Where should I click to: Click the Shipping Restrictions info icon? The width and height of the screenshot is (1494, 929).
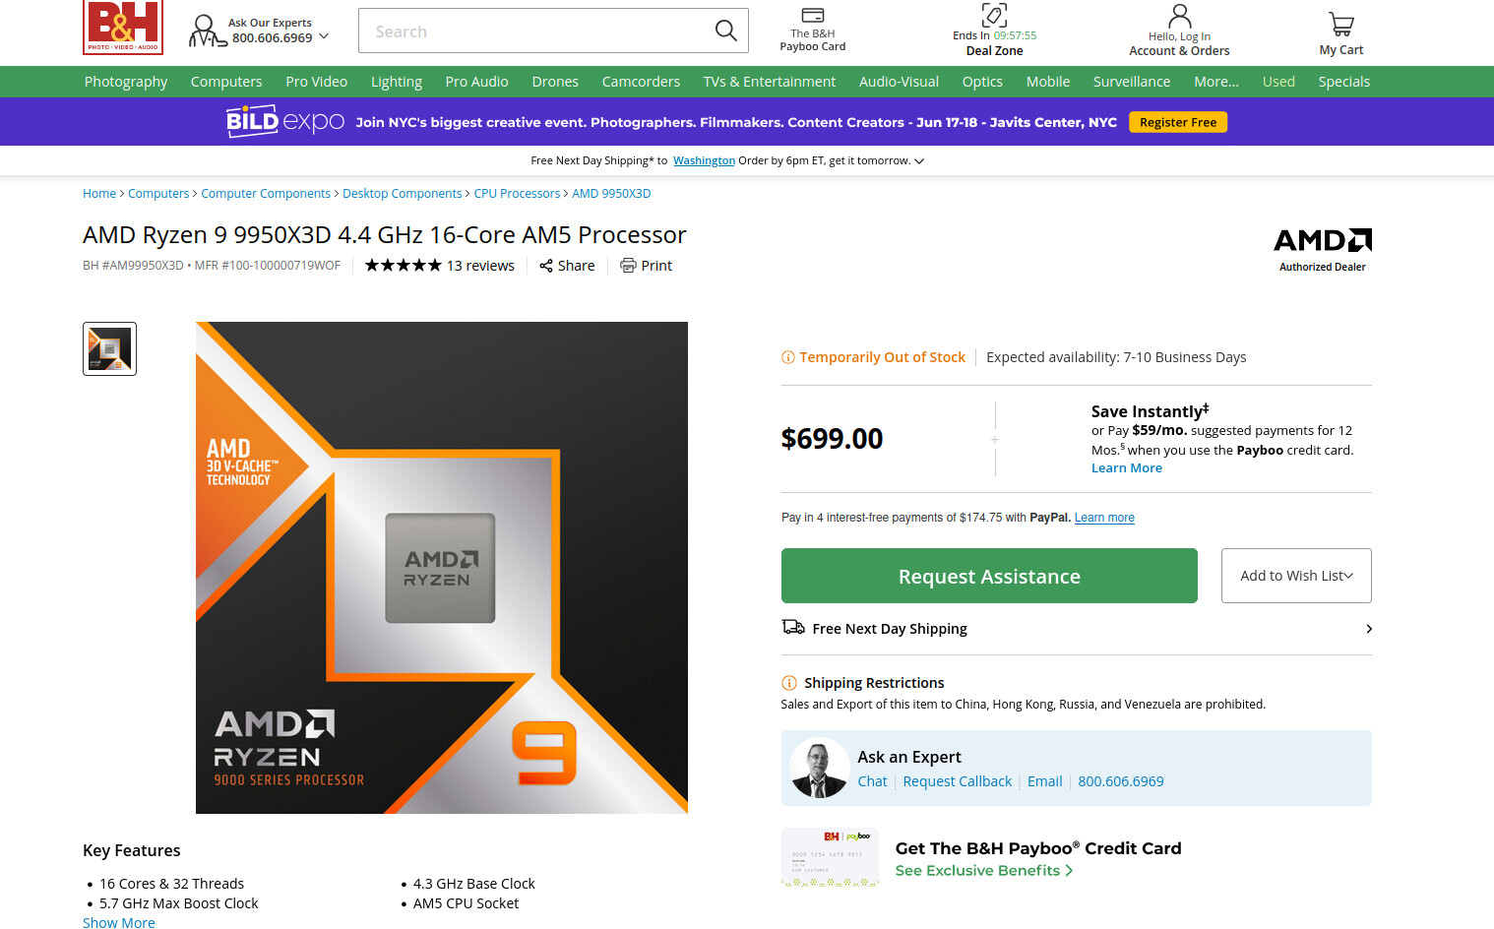[x=789, y=683]
